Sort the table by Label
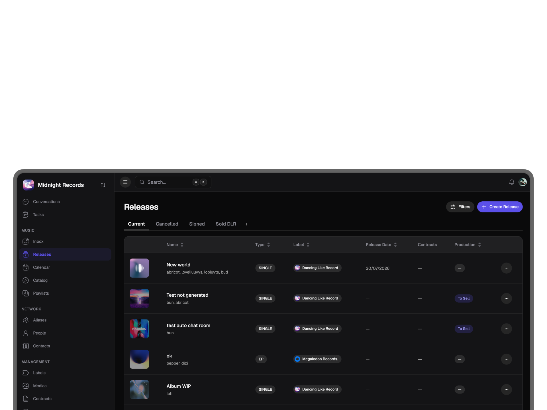This screenshot has width=547, height=410. 301,245
